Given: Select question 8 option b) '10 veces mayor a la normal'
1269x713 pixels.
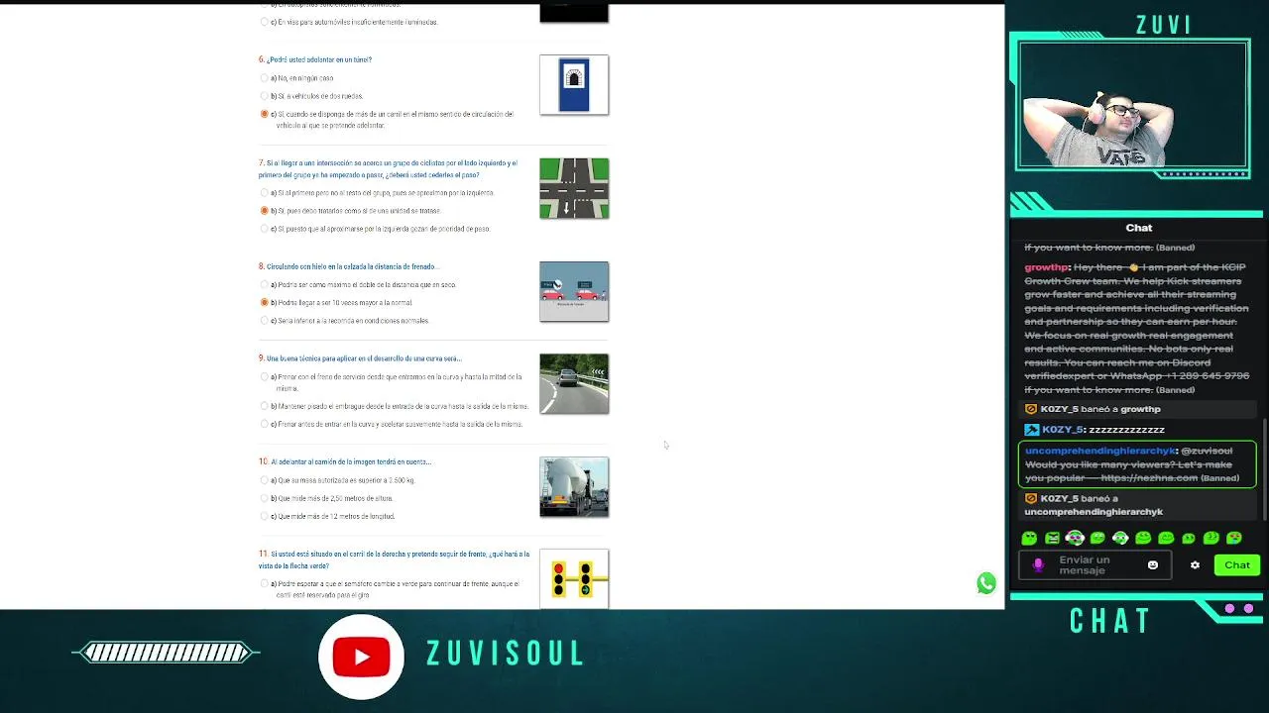Looking at the screenshot, I should (x=264, y=303).
